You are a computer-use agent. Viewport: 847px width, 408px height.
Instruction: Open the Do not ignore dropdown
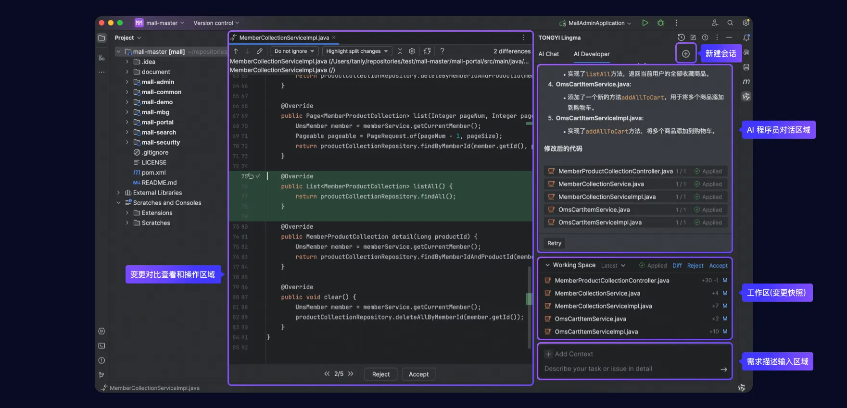tap(294, 51)
